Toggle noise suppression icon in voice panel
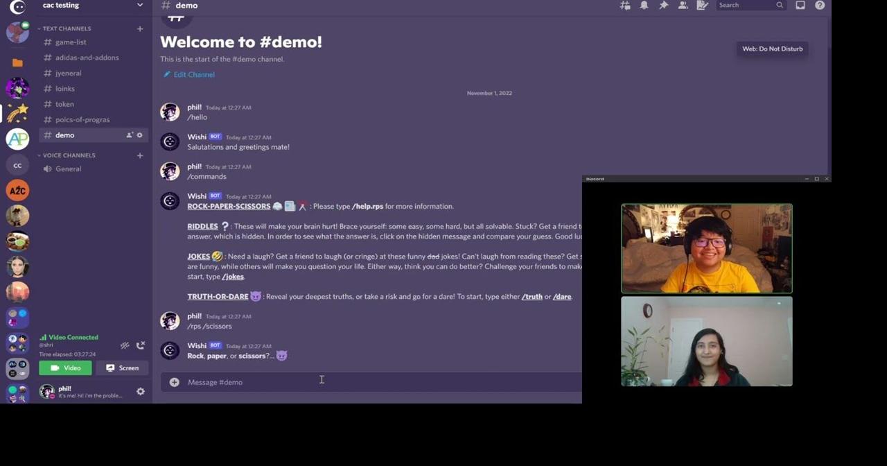This screenshot has height=466, width=887. click(125, 345)
